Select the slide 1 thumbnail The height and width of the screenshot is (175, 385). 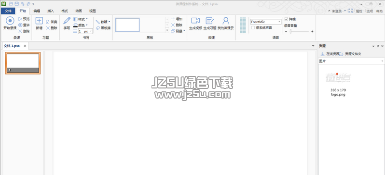pyautogui.click(x=23, y=63)
